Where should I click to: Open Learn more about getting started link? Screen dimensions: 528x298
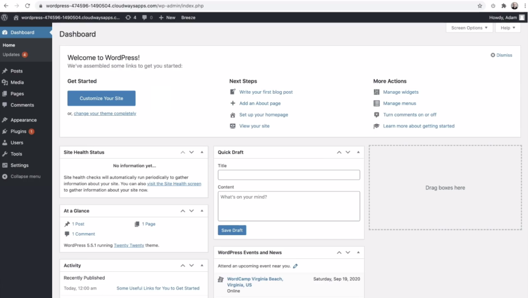point(419,126)
